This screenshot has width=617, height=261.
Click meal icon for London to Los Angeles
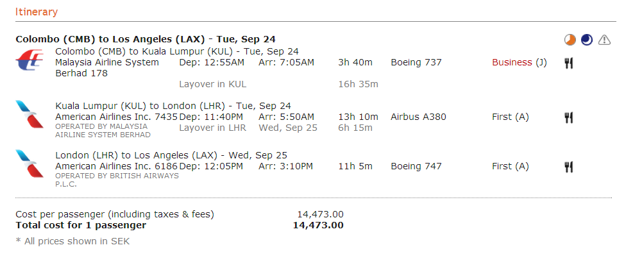click(x=568, y=167)
